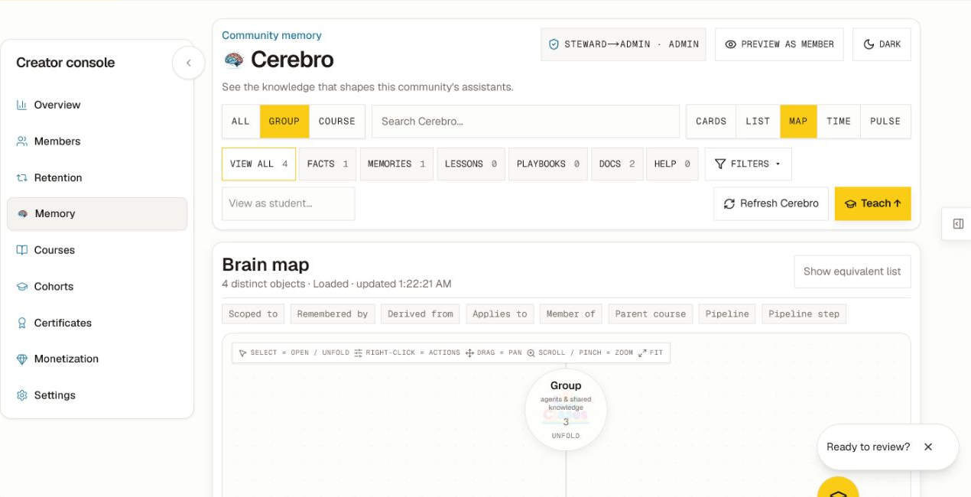Filter by DOCS
The image size is (971, 497).
pyautogui.click(x=617, y=164)
